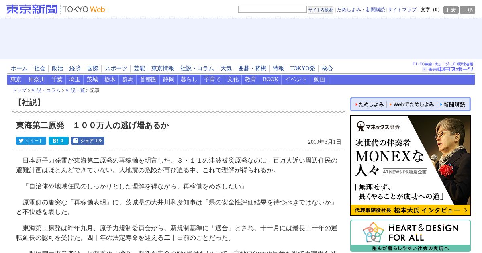Open the 核心 section
Screen dimensions: 482x253
tap(327, 69)
